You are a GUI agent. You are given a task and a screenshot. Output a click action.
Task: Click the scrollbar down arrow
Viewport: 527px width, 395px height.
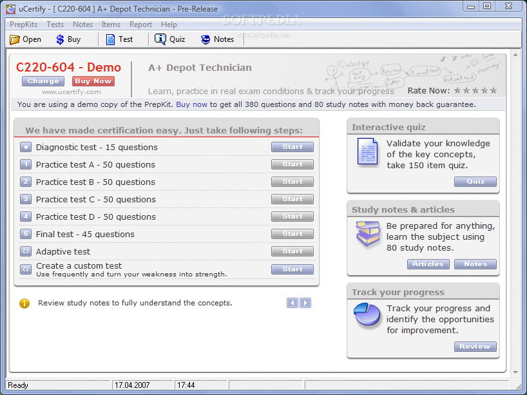(x=515, y=372)
